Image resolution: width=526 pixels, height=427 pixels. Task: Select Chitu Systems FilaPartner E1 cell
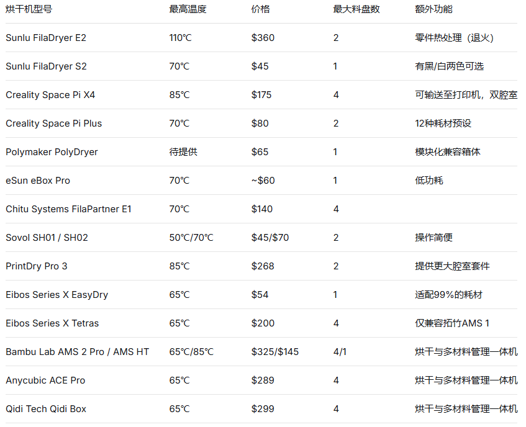coord(68,209)
